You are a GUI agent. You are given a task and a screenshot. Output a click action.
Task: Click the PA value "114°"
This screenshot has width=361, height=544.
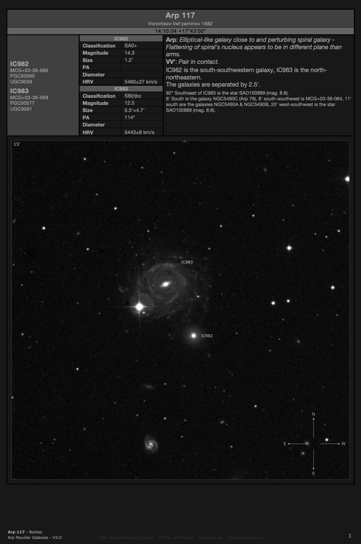tap(130, 117)
